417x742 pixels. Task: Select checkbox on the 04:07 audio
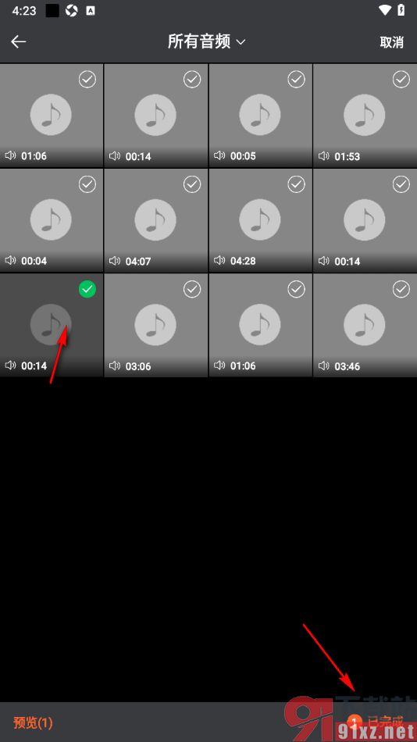(x=192, y=184)
